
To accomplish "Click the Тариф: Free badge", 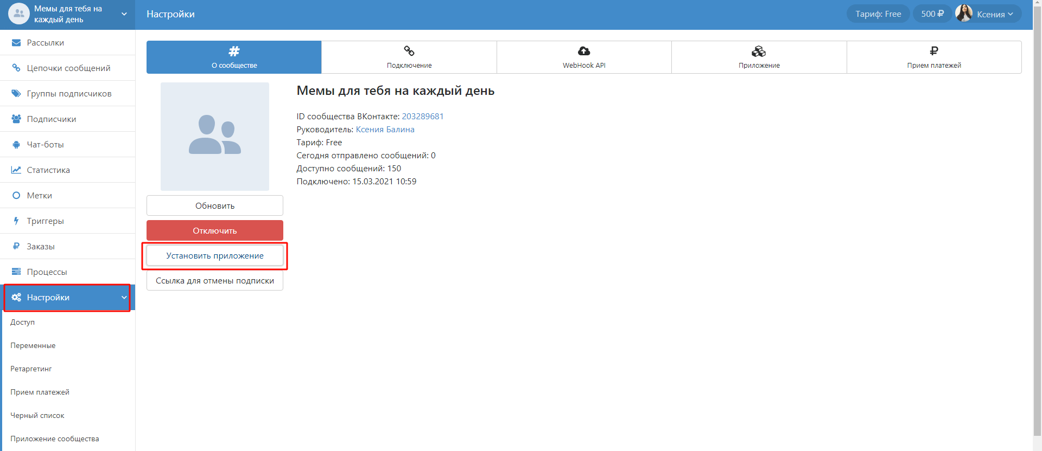I will point(878,14).
